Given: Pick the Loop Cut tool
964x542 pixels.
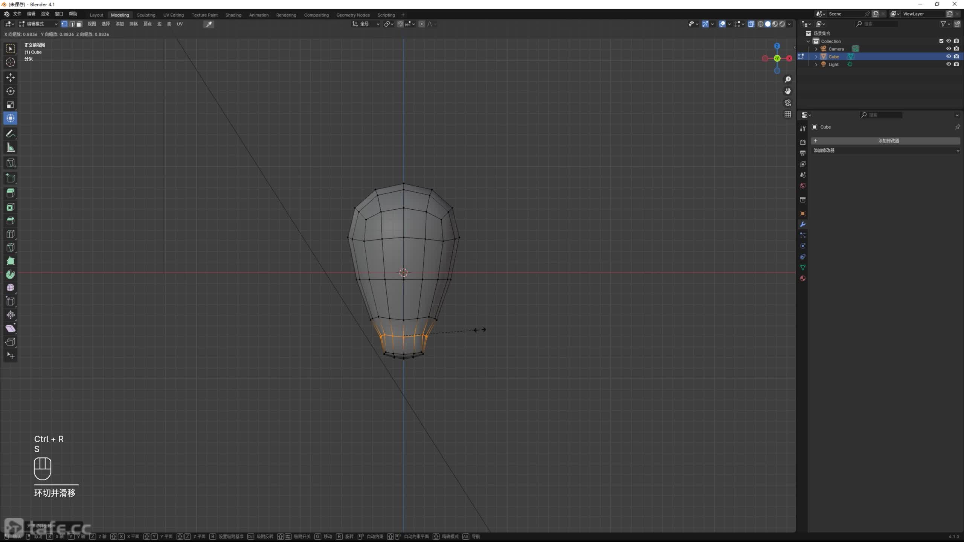Looking at the screenshot, I should (11, 234).
